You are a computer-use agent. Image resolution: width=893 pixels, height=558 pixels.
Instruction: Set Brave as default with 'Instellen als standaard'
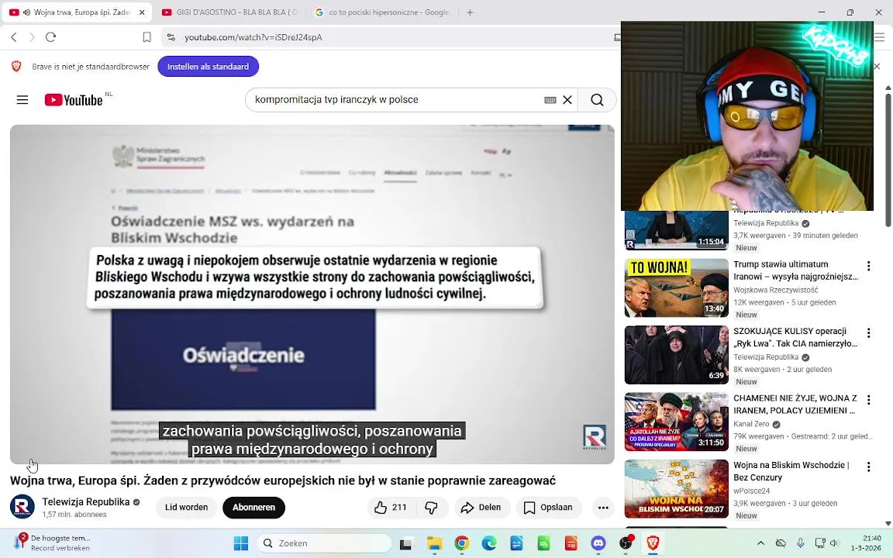click(x=208, y=67)
